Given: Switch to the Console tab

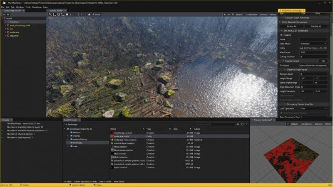Looking at the screenshot, I should point(5,120).
